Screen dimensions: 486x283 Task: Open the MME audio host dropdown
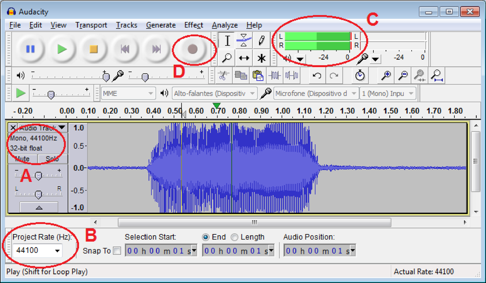tap(150, 94)
